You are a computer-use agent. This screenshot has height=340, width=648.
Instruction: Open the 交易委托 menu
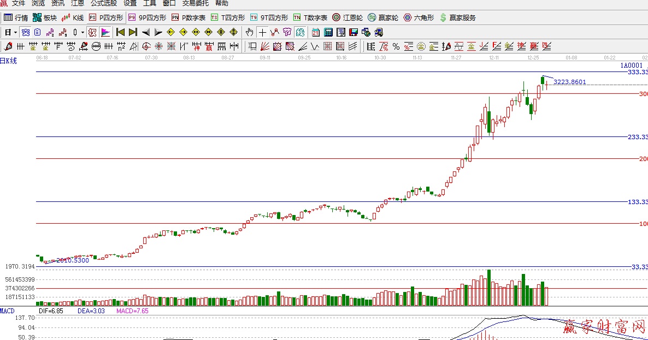tap(195, 3)
